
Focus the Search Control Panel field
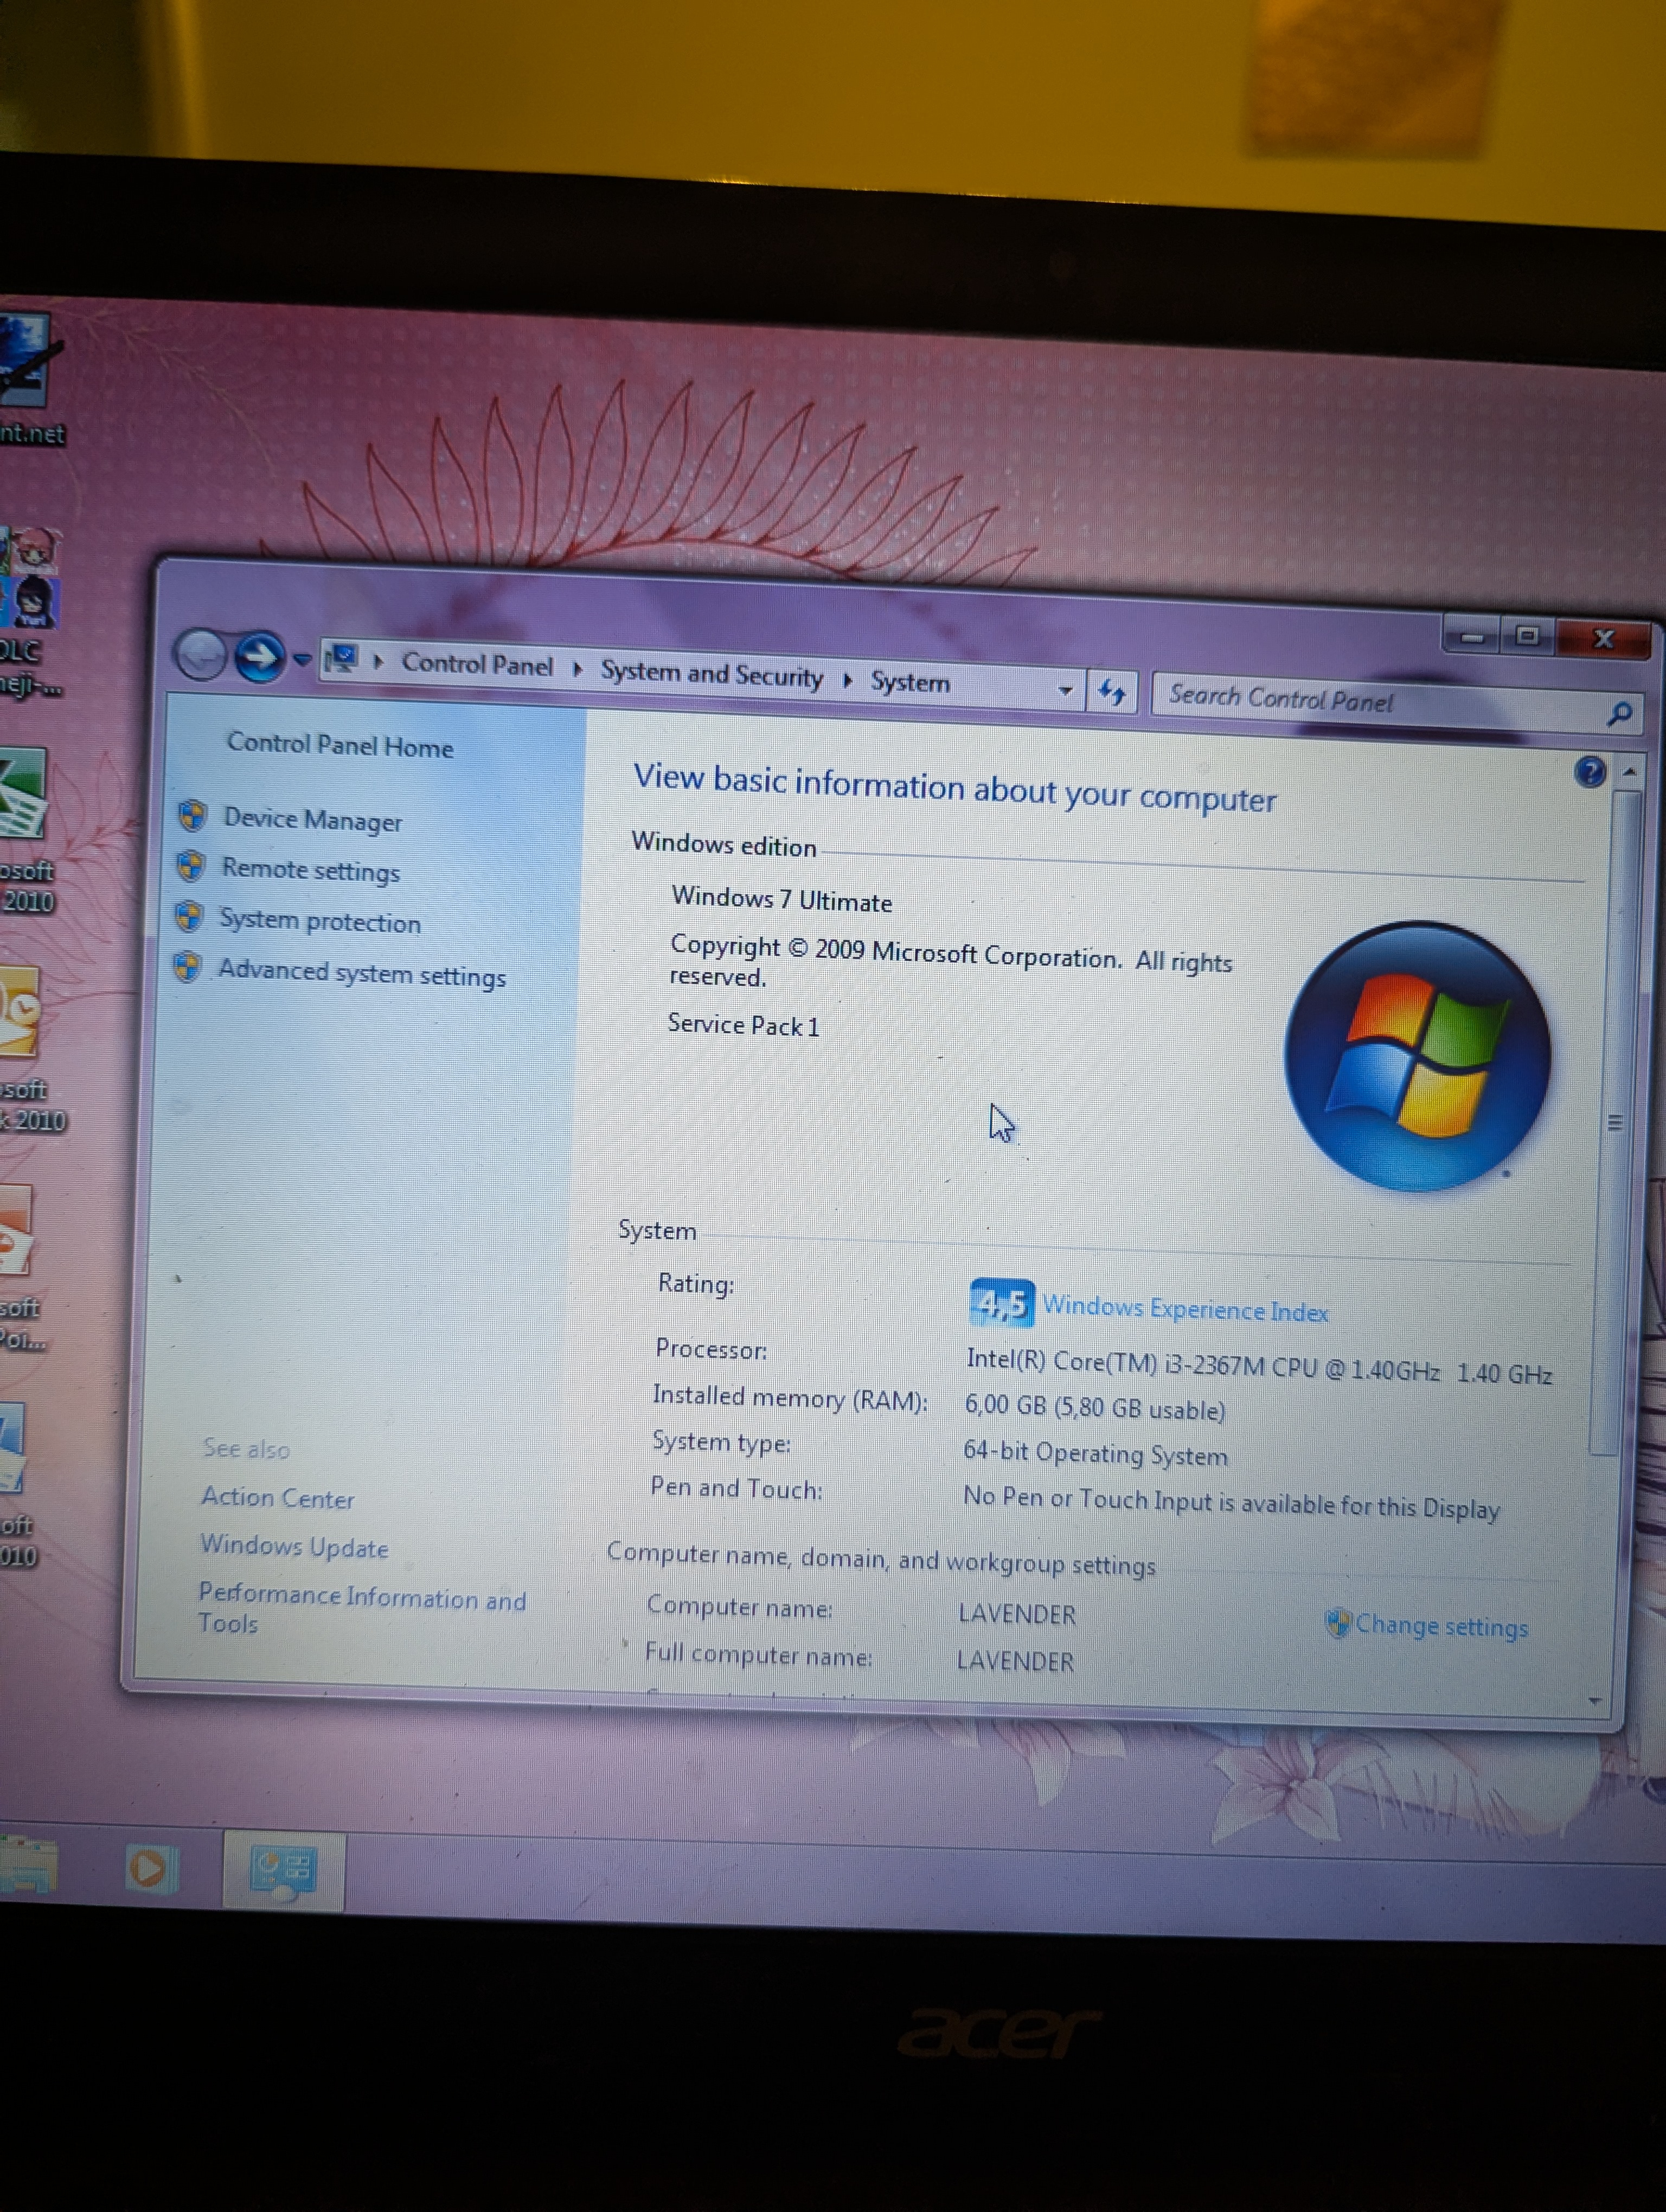pos(1397,704)
